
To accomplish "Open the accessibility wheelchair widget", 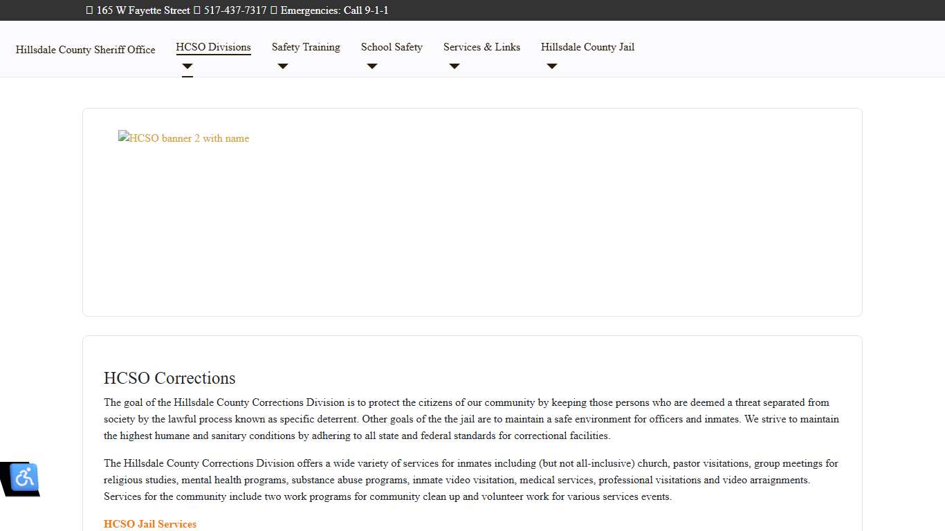I will pyautogui.click(x=24, y=477).
